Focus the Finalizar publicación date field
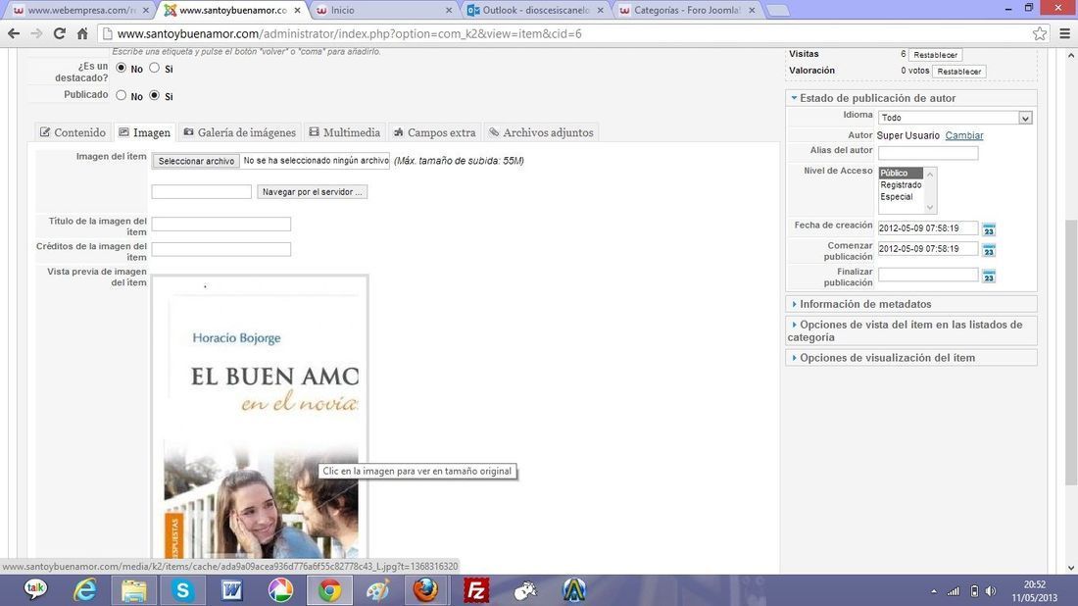Image resolution: width=1078 pixels, height=606 pixels. pos(928,276)
